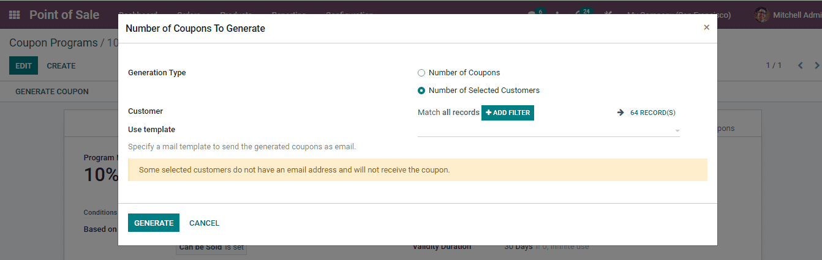Click Mitchell Admin user avatar
822x260 pixels.
click(761, 15)
